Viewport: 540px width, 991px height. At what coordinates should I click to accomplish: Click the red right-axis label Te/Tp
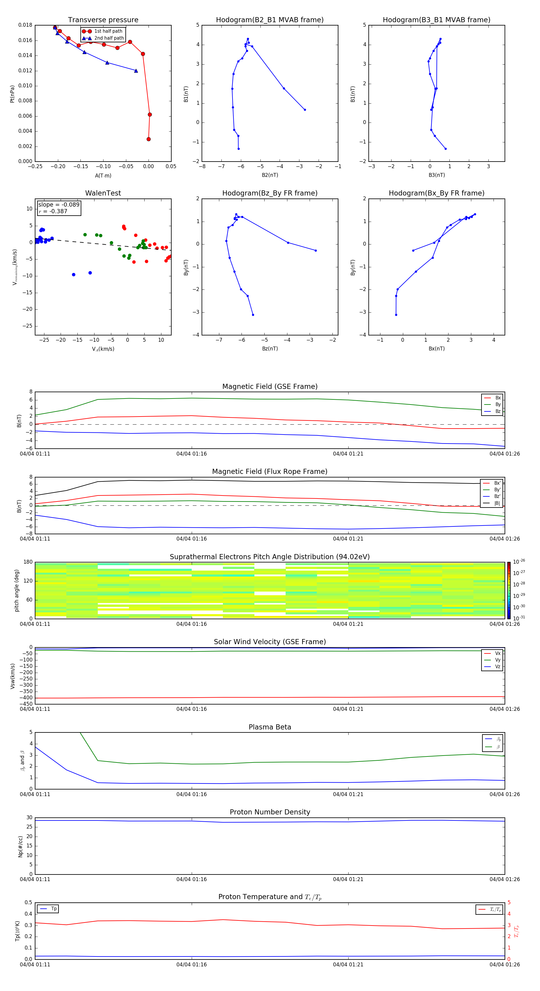(517, 931)
